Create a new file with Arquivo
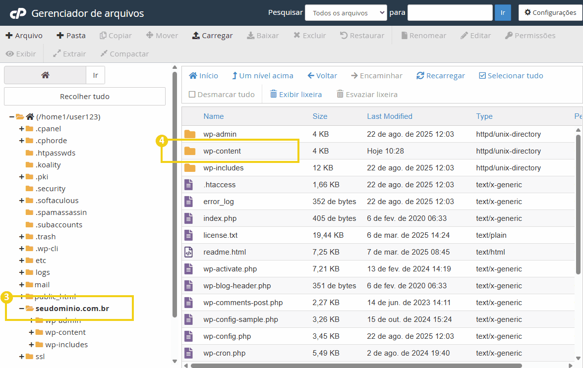 pyautogui.click(x=24, y=36)
